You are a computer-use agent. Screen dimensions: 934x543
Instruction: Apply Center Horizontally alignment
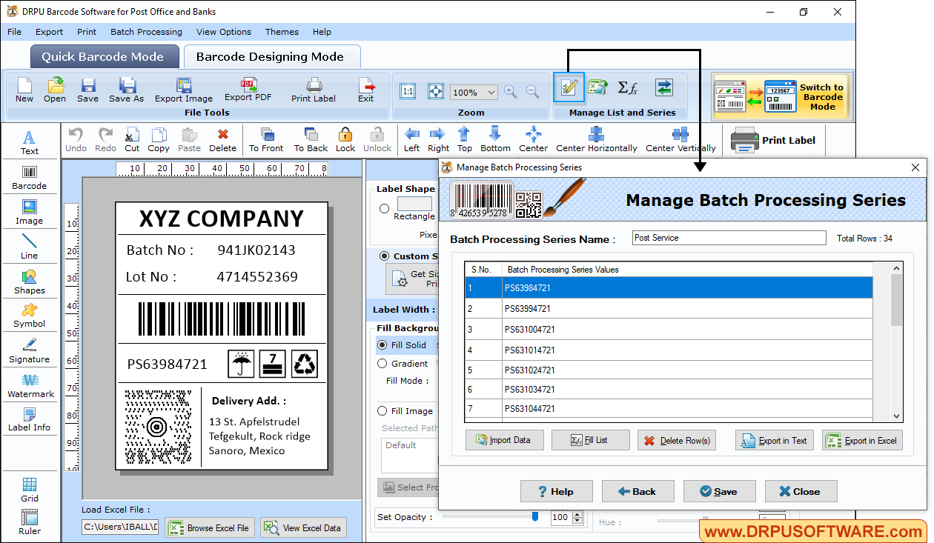[x=597, y=139]
